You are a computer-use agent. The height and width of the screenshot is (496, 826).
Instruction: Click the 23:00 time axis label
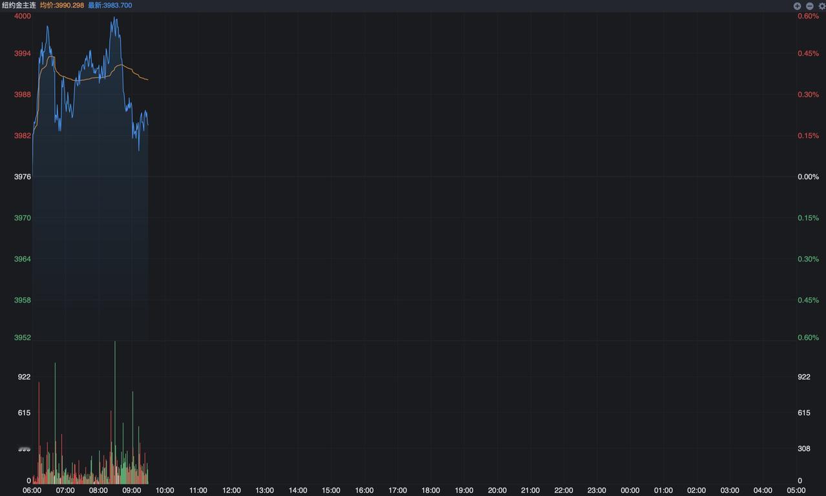tap(597, 491)
